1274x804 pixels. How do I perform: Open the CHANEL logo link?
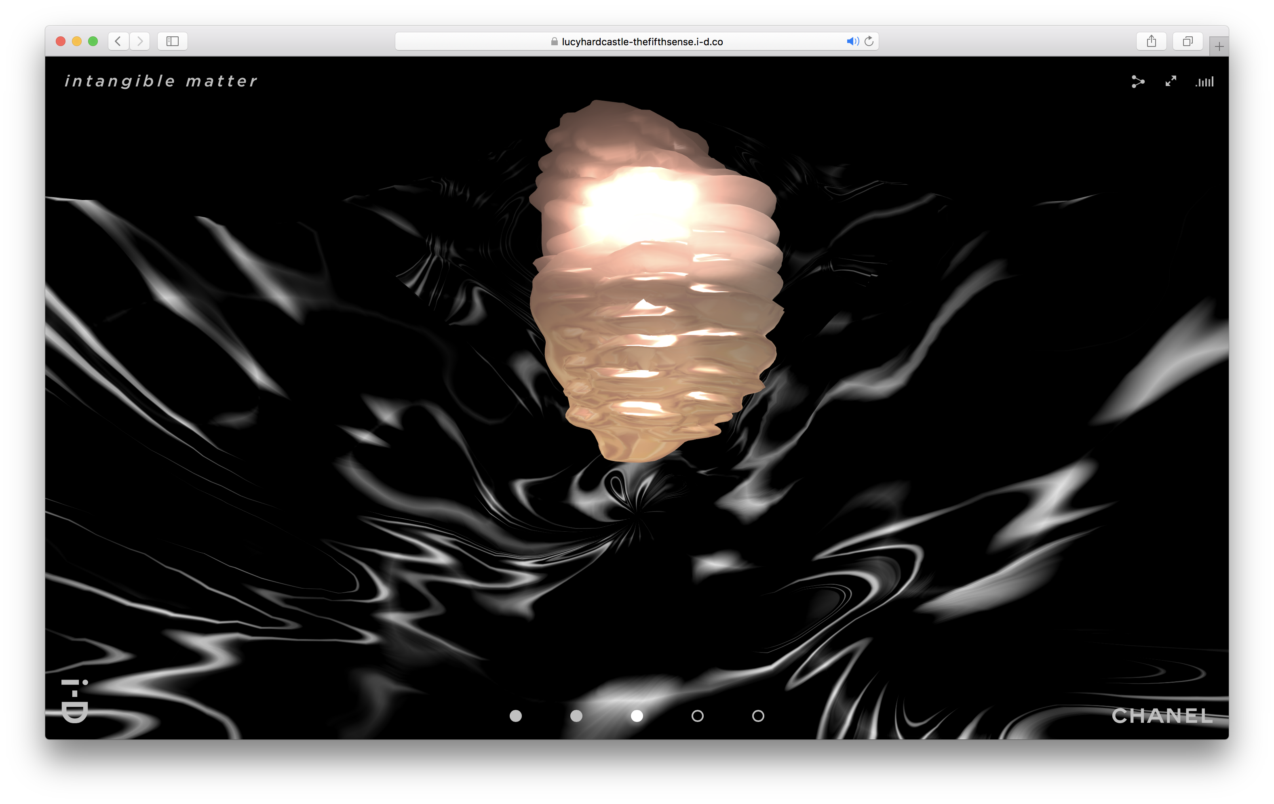1162,716
